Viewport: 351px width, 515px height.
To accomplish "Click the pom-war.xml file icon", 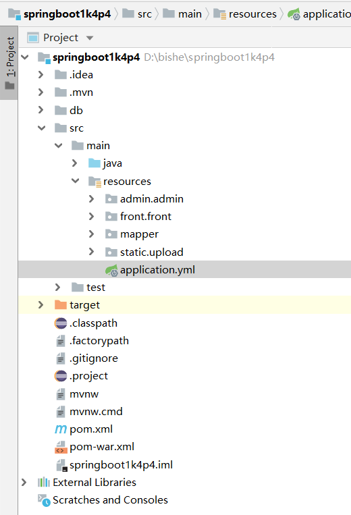I will click(x=61, y=447).
